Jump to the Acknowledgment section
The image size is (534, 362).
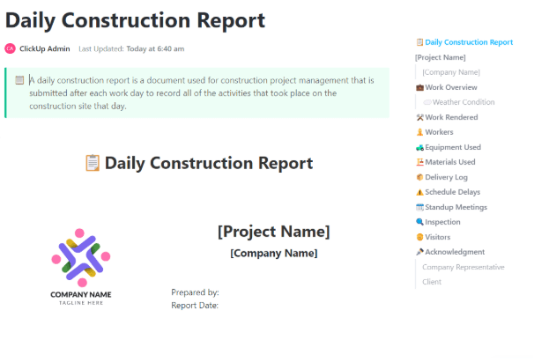point(455,252)
